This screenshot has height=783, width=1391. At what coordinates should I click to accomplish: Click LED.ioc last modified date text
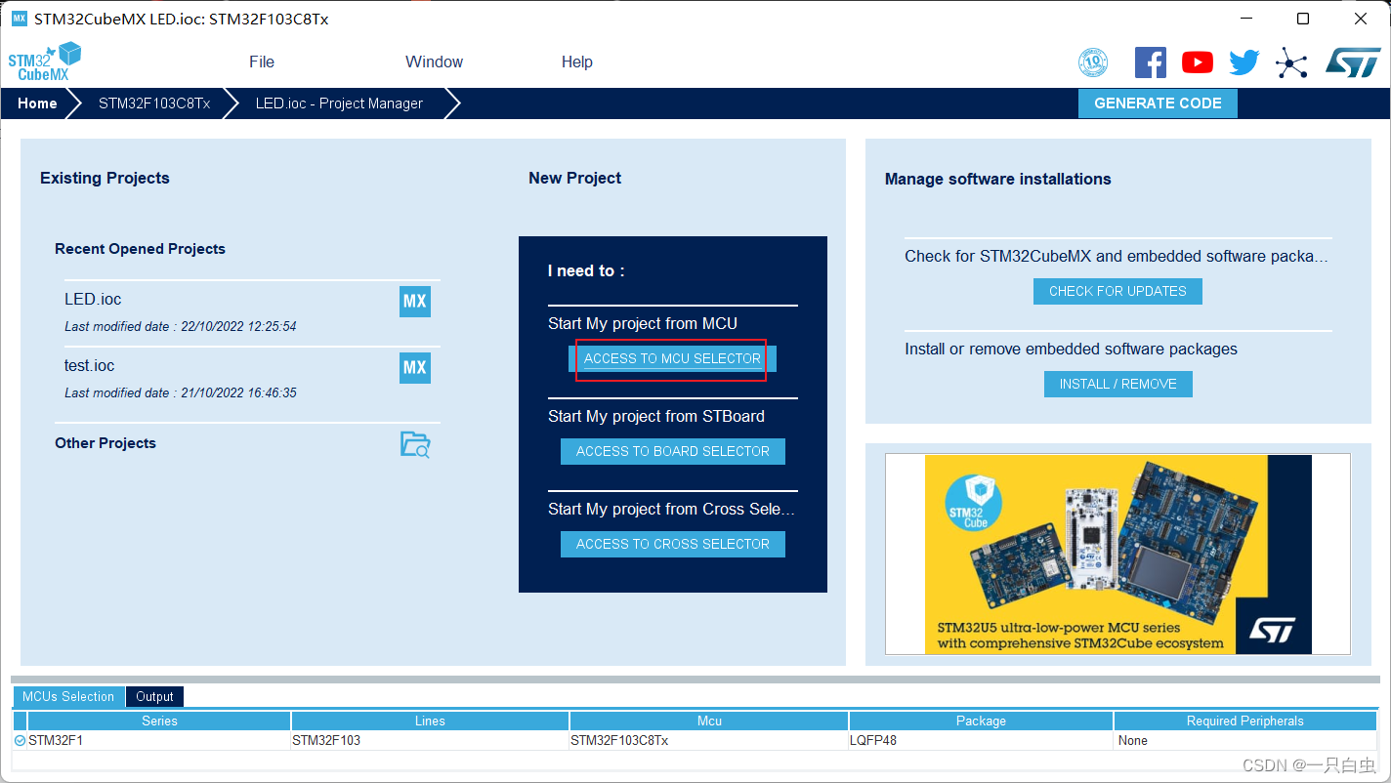pyautogui.click(x=180, y=326)
